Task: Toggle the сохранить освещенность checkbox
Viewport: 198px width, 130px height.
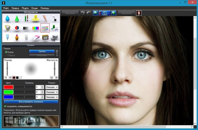Action: (x=5, y=106)
